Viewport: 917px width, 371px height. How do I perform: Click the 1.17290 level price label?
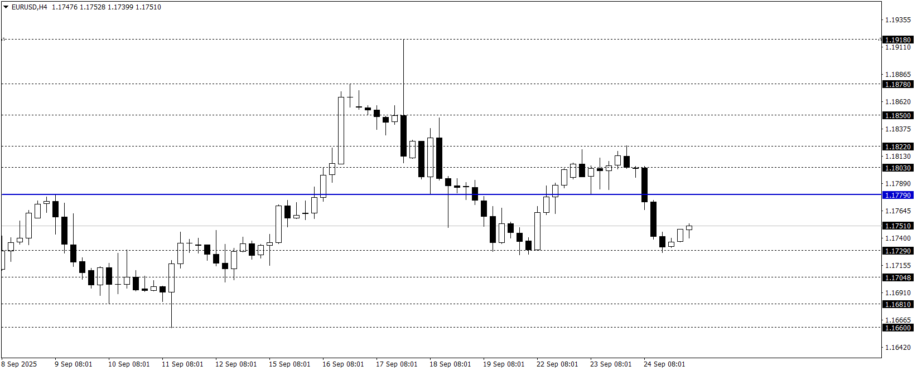click(x=897, y=251)
